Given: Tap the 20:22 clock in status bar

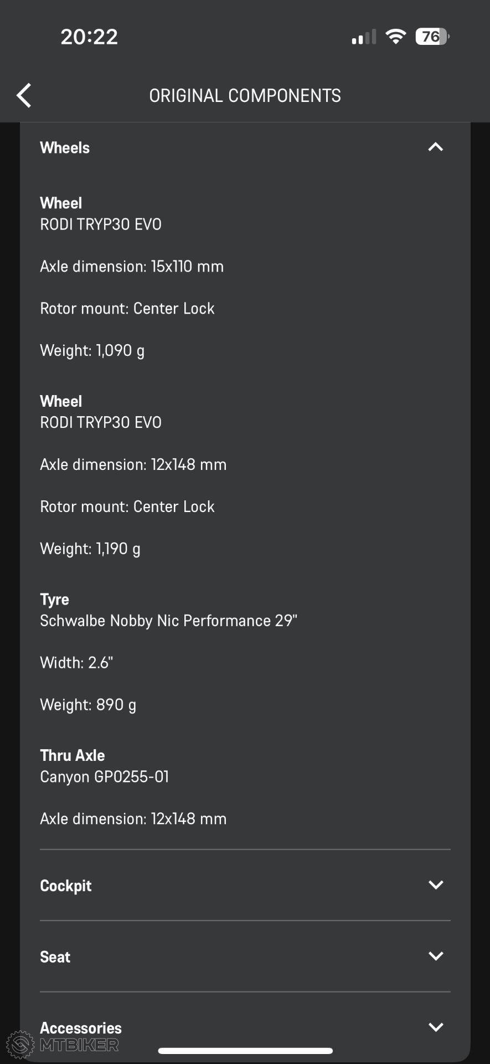Looking at the screenshot, I should coord(89,37).
